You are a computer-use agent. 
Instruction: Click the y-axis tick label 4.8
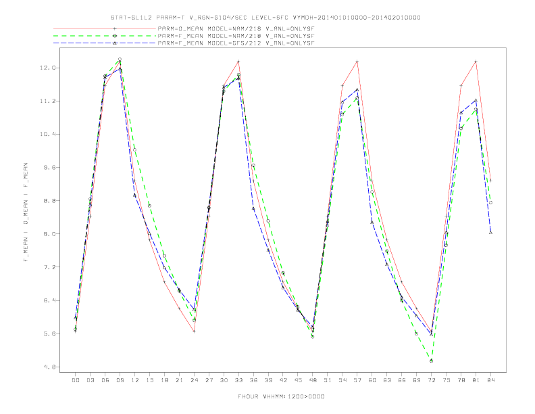49,367
